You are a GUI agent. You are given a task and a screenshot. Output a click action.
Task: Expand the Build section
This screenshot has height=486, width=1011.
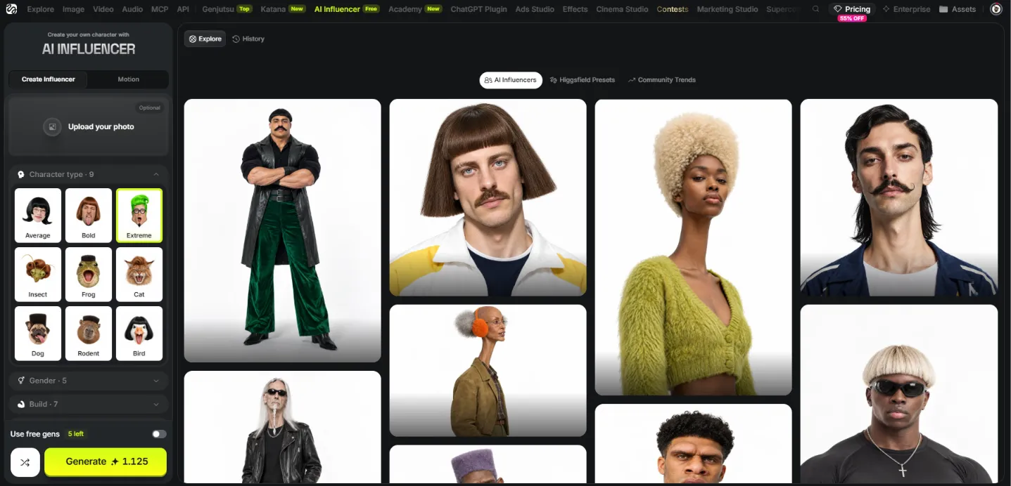pos(89,405)
